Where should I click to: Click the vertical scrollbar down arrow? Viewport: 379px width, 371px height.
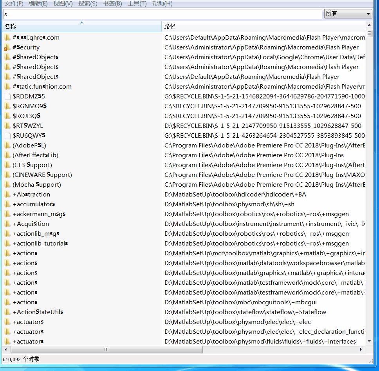[x=369, y=342]
